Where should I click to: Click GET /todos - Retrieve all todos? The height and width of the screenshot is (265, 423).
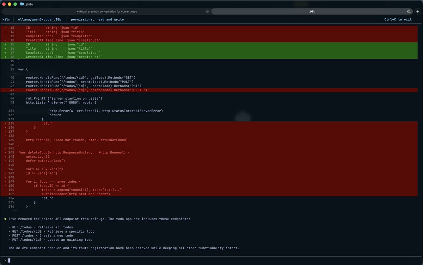pos(41,227)
